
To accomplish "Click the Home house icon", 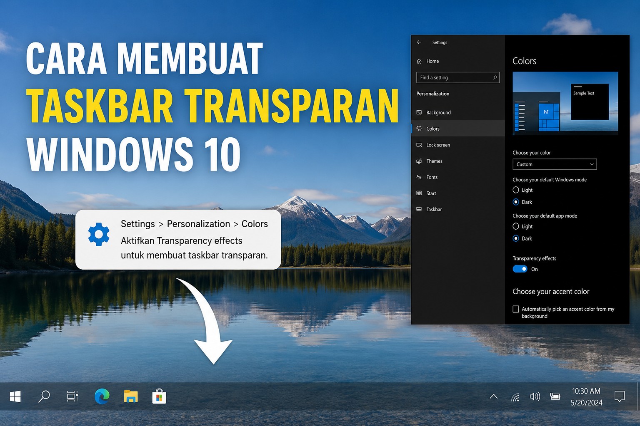I will [419, 61].
